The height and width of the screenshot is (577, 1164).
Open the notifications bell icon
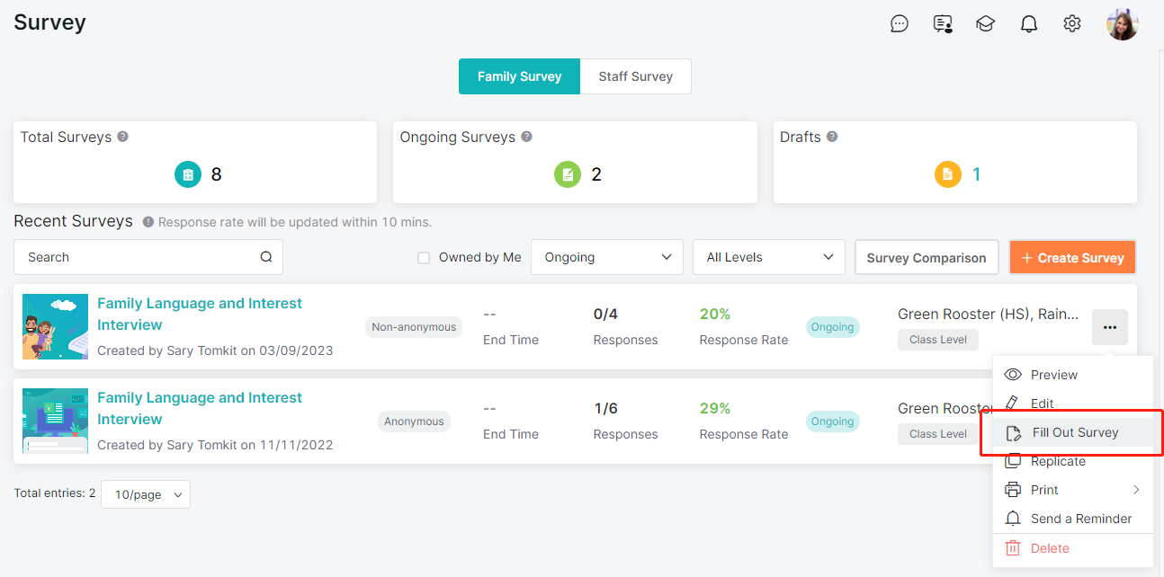pyautogui.click(x=1029, y=24)
